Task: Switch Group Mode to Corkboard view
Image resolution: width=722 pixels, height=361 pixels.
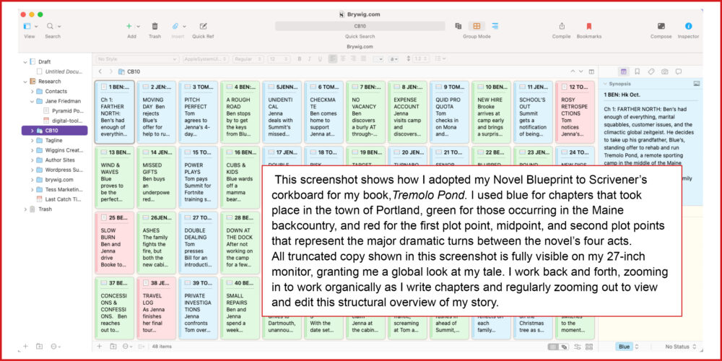Action: coord(477,26)
